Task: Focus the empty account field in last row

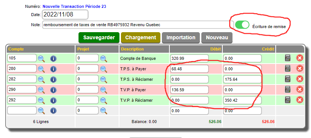Action: pyautogui.click(x=22, y=111)
